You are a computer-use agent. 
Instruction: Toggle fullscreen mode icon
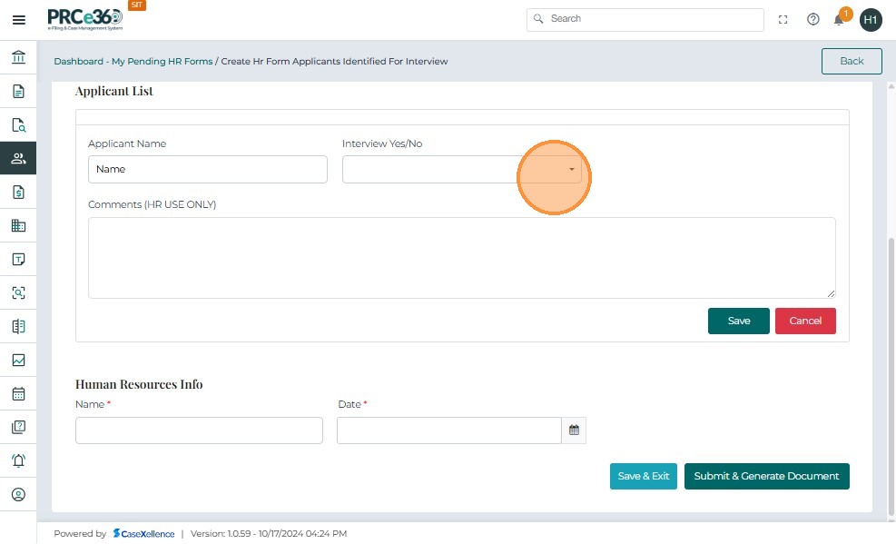click(783, 19)
